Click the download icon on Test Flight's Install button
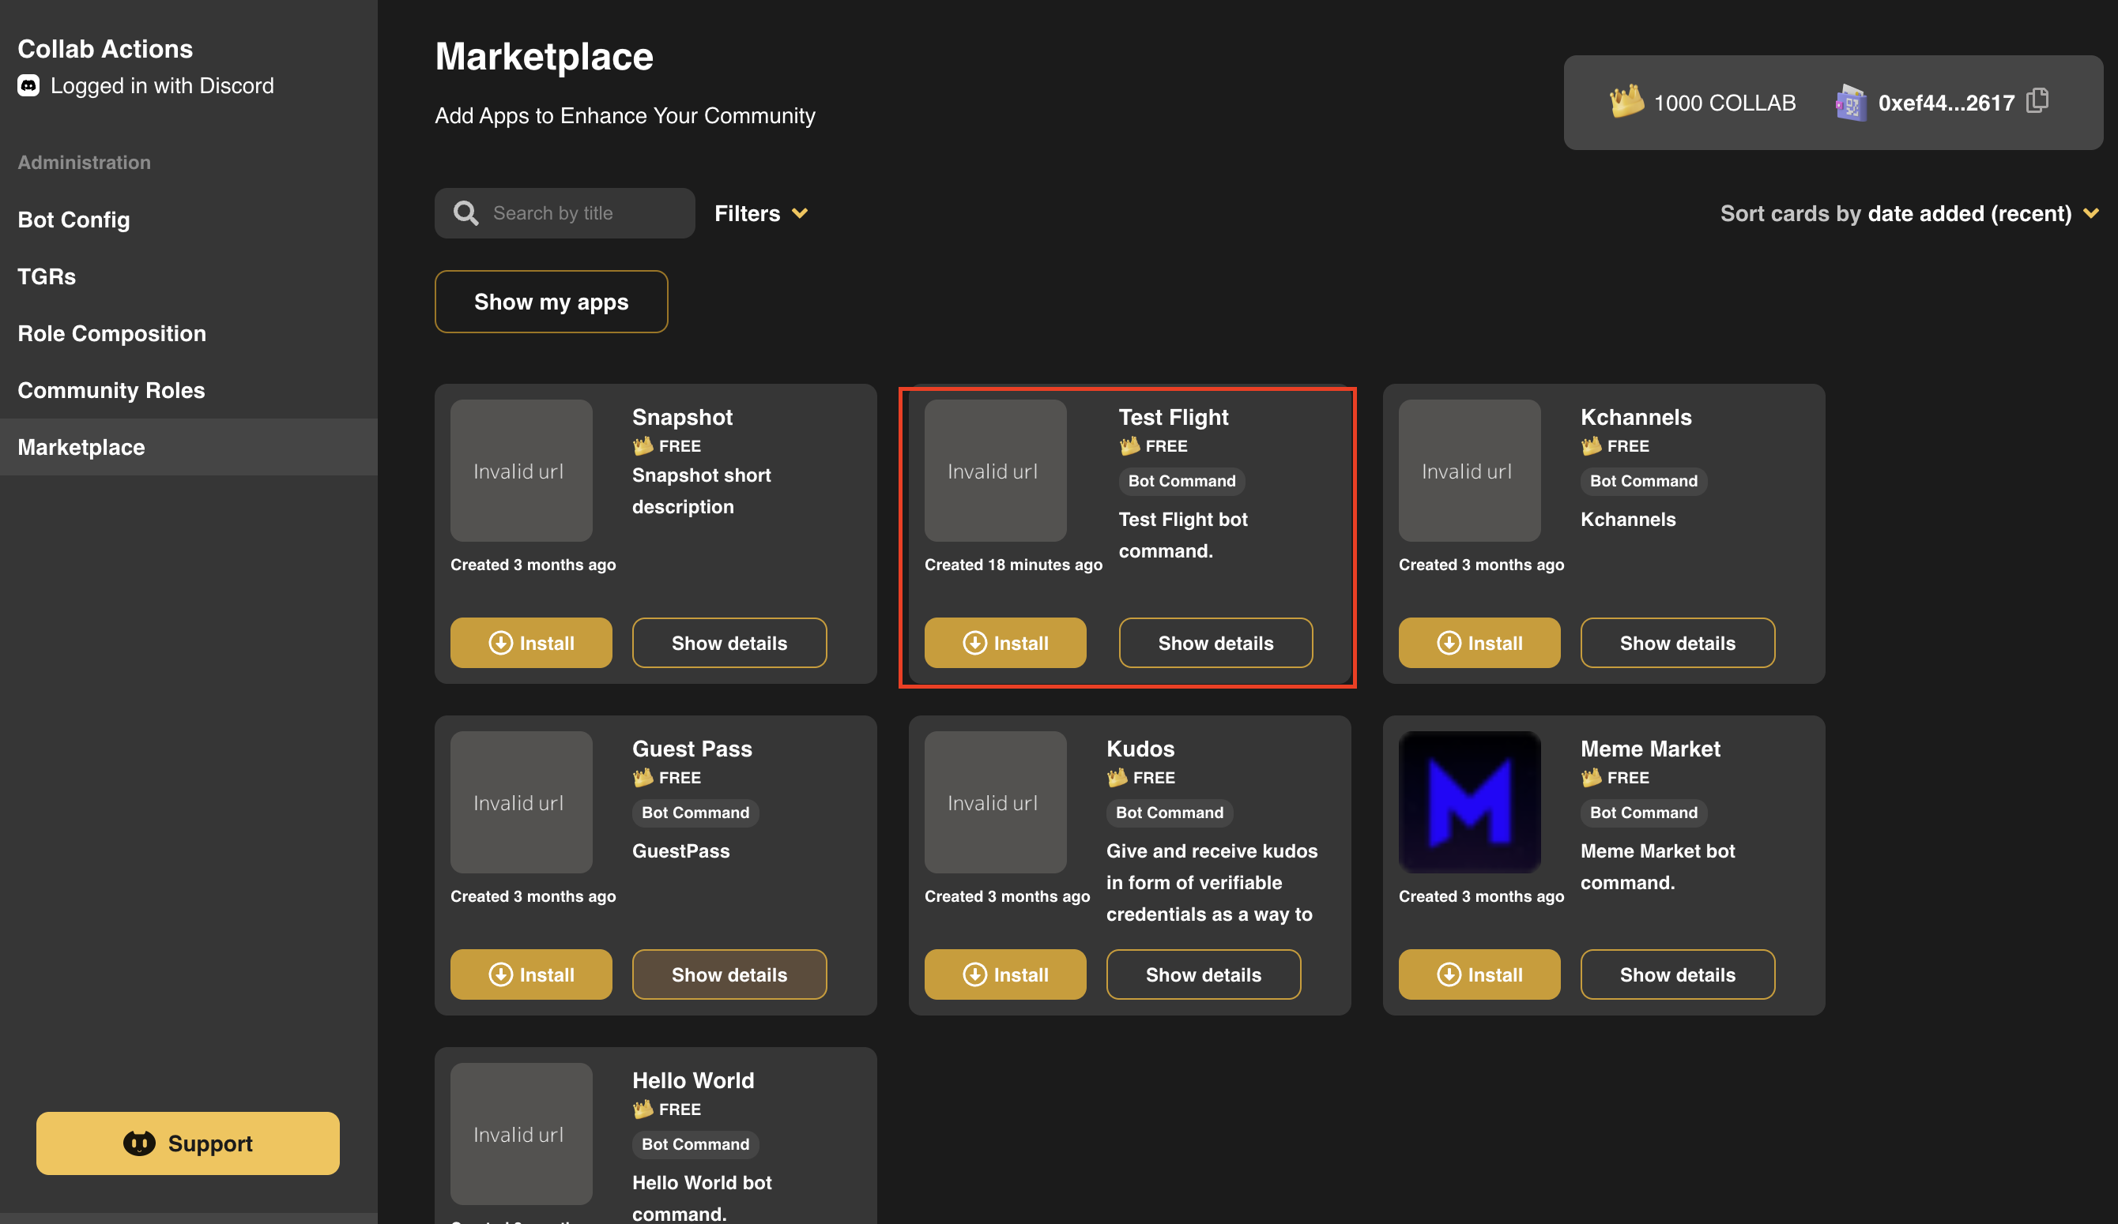 tap(974, 643)
